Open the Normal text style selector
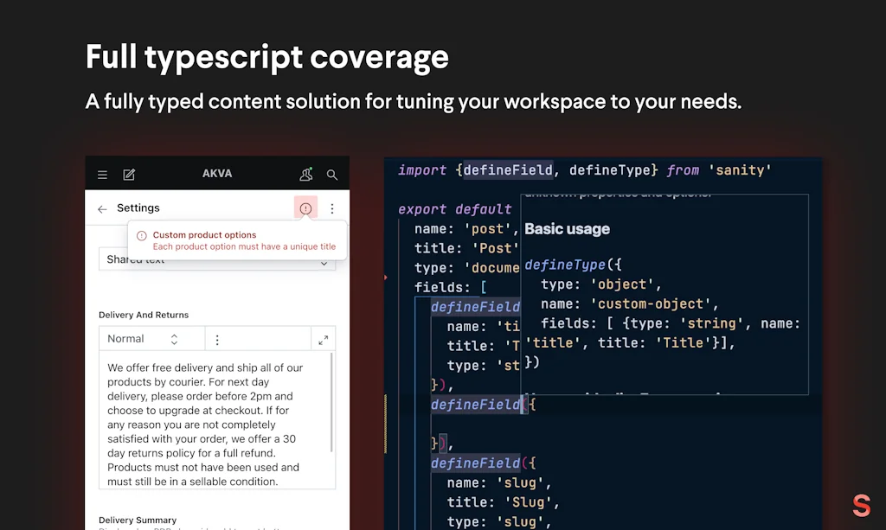Screen dimensions: 886x530 (125, 338)
